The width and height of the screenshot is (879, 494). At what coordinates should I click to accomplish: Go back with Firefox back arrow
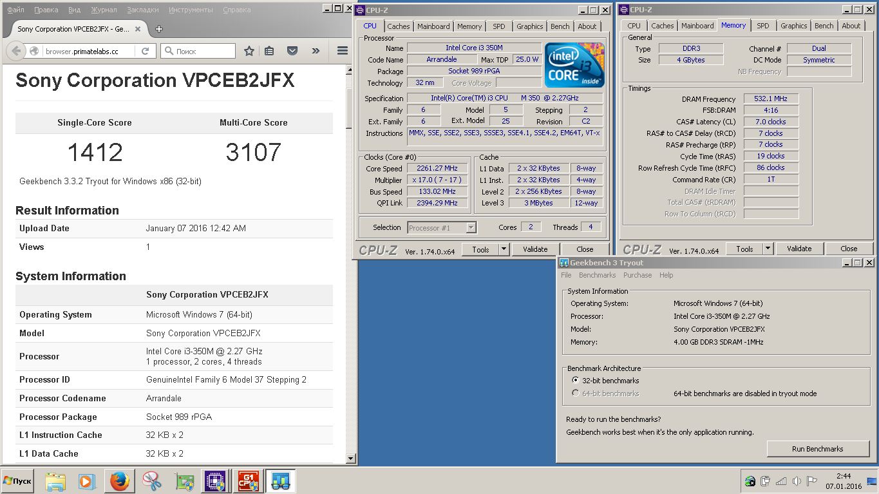click(x=16, y=51)
